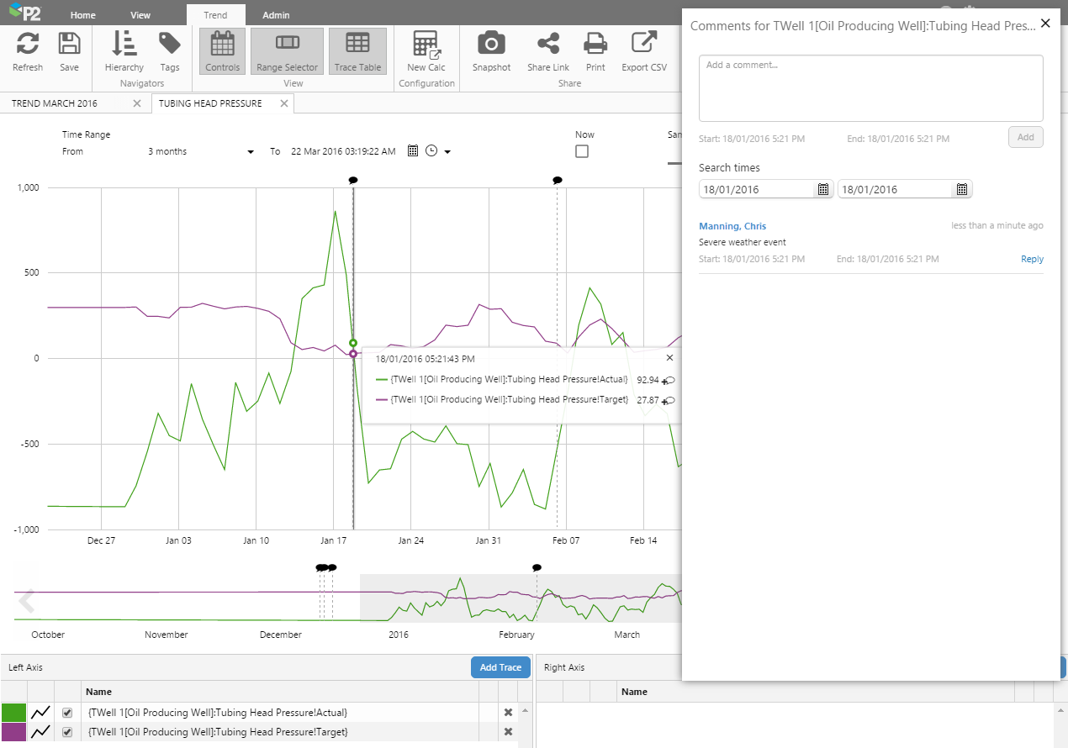Export trend data to CSV
This screenshot has height=748, width=1068.
(644, 44)
